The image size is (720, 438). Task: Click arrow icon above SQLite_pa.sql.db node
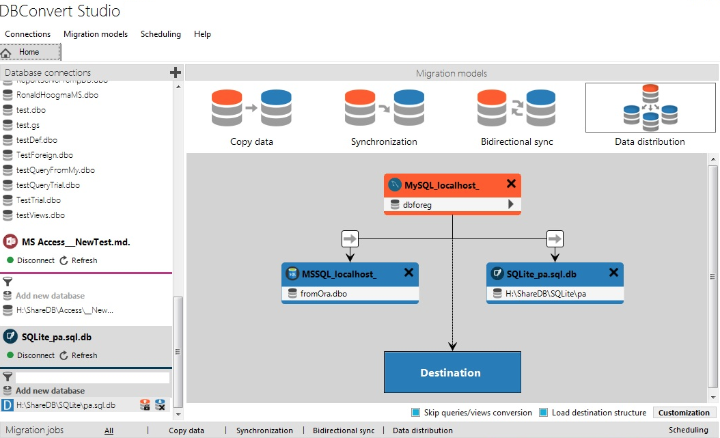coord(555,238)
